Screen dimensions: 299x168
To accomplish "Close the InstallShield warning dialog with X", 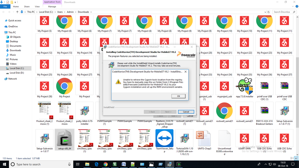I will 186,72.
